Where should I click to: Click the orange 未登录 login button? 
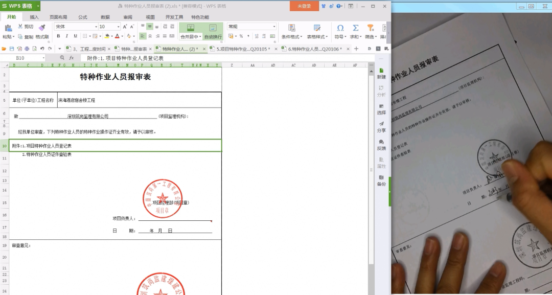pyautogui.click(x=304, y=6)
